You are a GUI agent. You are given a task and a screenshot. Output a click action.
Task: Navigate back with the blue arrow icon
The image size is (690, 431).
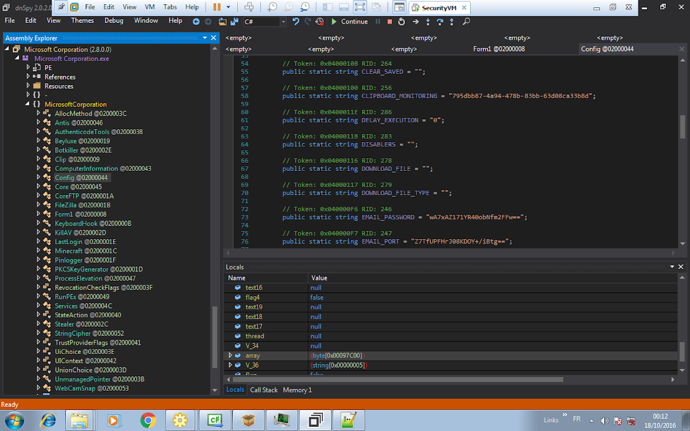coord(196,21)
